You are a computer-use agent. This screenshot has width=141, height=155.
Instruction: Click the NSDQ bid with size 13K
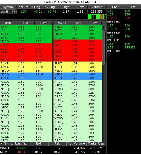tap(26, 71)
